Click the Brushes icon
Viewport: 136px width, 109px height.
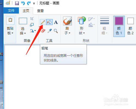pos(67,21)
